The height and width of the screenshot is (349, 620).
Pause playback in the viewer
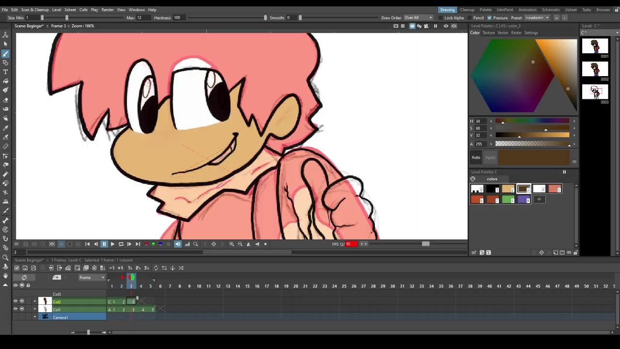click(x=104, y=244)
